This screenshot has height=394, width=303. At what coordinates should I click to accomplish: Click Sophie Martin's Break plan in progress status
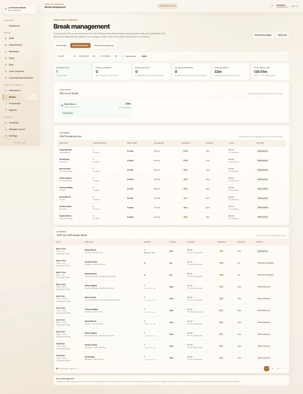[266, 275]
